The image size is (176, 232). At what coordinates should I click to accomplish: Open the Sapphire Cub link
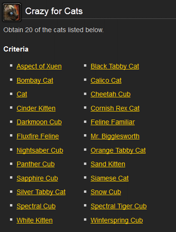click(x=37, y=178)
